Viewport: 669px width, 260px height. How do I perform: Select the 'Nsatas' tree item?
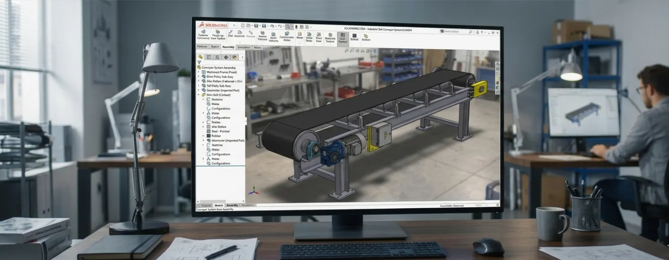214,122
